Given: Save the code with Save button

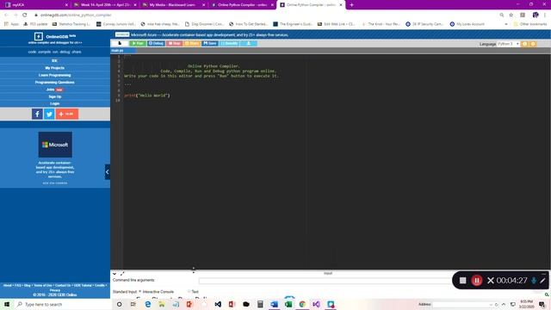Looking at the screenshot, I should click(x=210, y=43).
